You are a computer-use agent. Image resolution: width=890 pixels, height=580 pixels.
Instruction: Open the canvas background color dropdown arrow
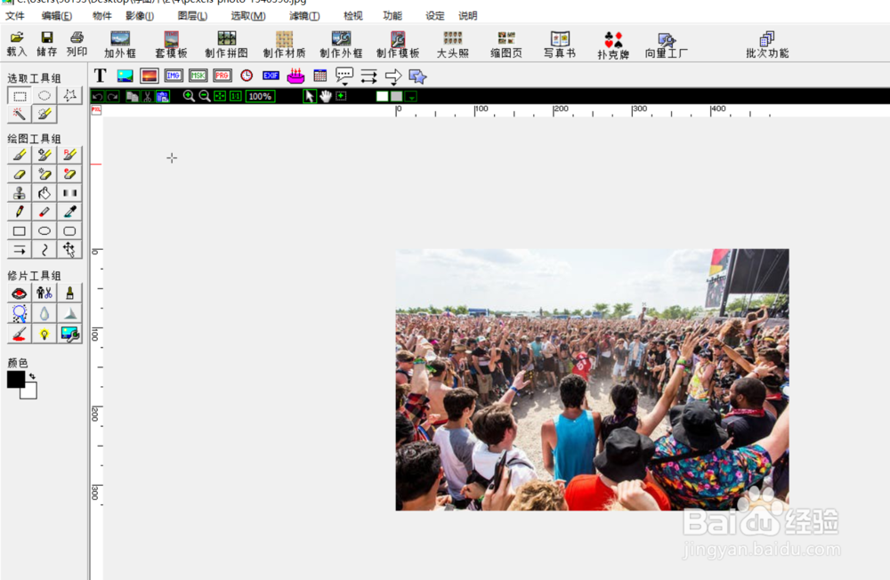pos(411,97)
